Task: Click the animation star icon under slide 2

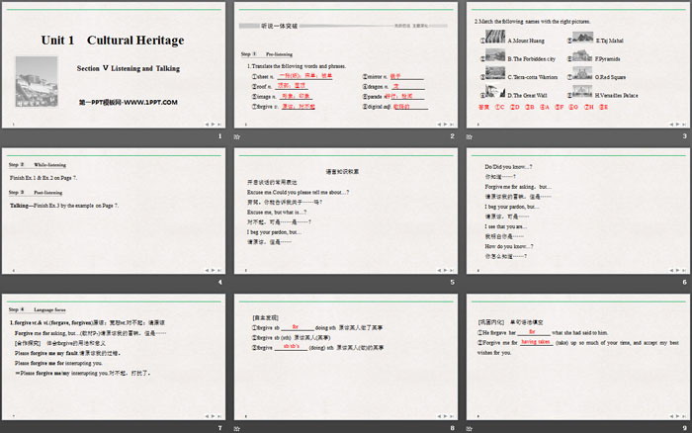Action: click(x=235, y=135)
